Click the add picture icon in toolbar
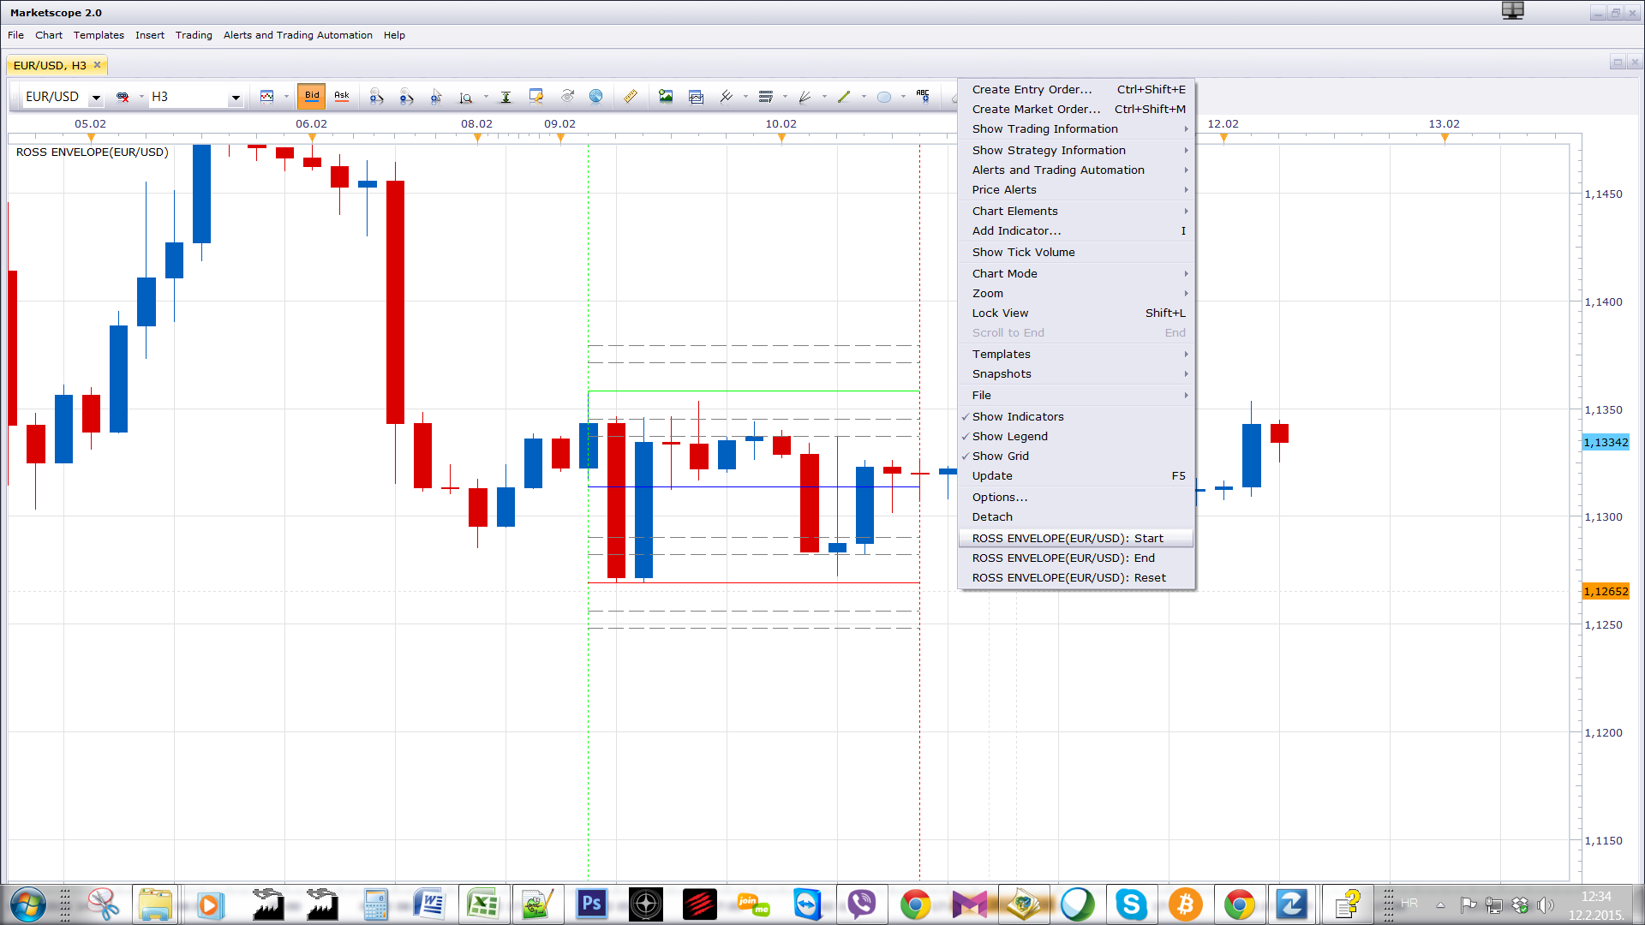Image resolution: width=1645 pixels, height=925 pixels. (666, 97)
